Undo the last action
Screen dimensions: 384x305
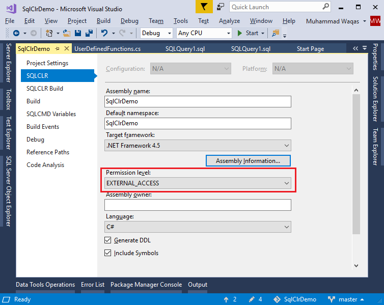click(104, 33)
